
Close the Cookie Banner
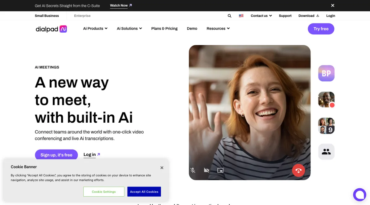162,168
